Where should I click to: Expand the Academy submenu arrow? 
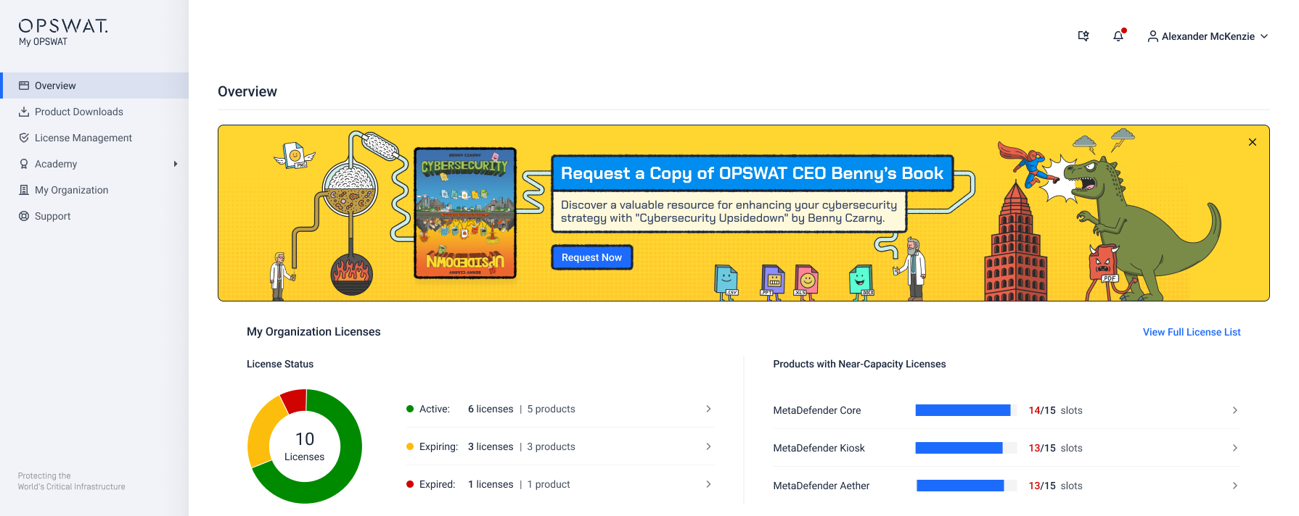176,164
